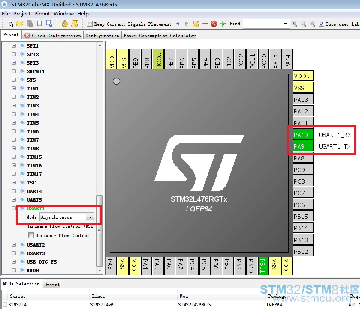Open the Project menu
Viewport: 362px width, 309px height.
(22, 14)
